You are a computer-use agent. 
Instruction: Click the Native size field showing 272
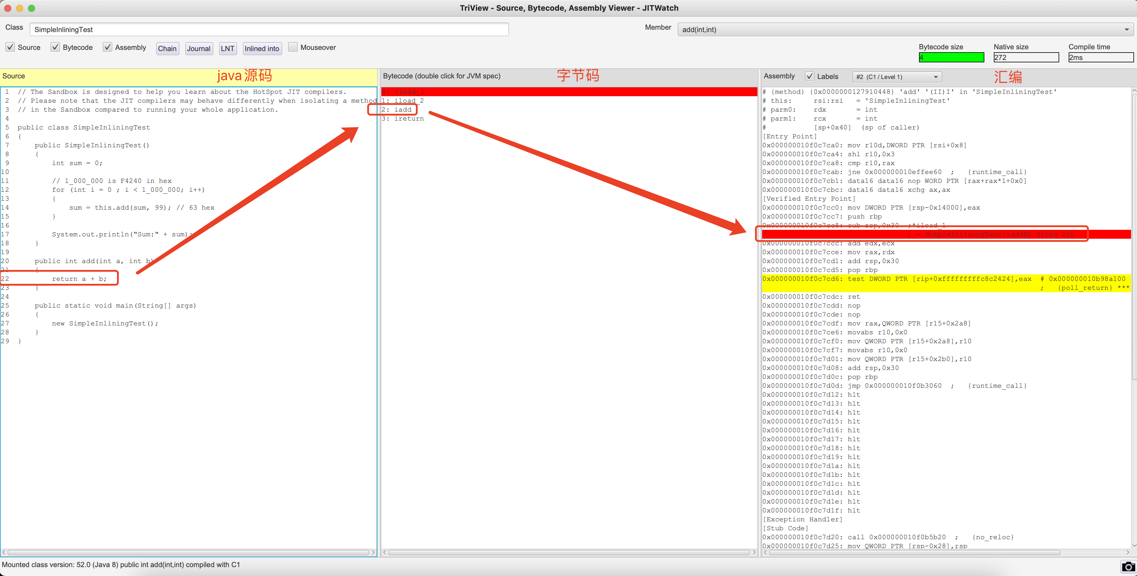[x=1026, y=57]
